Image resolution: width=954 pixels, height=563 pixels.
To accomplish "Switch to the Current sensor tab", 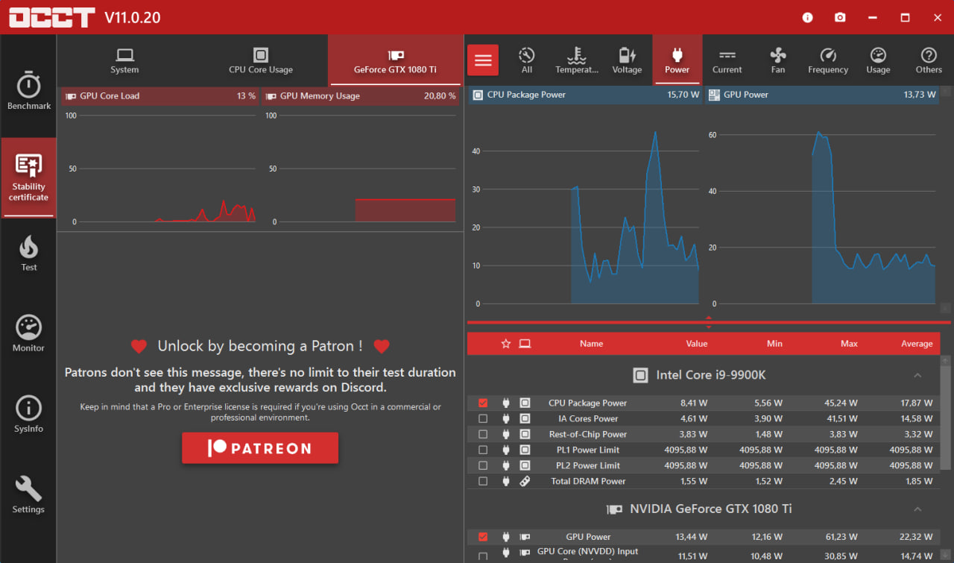I will [x=727, y=60].
